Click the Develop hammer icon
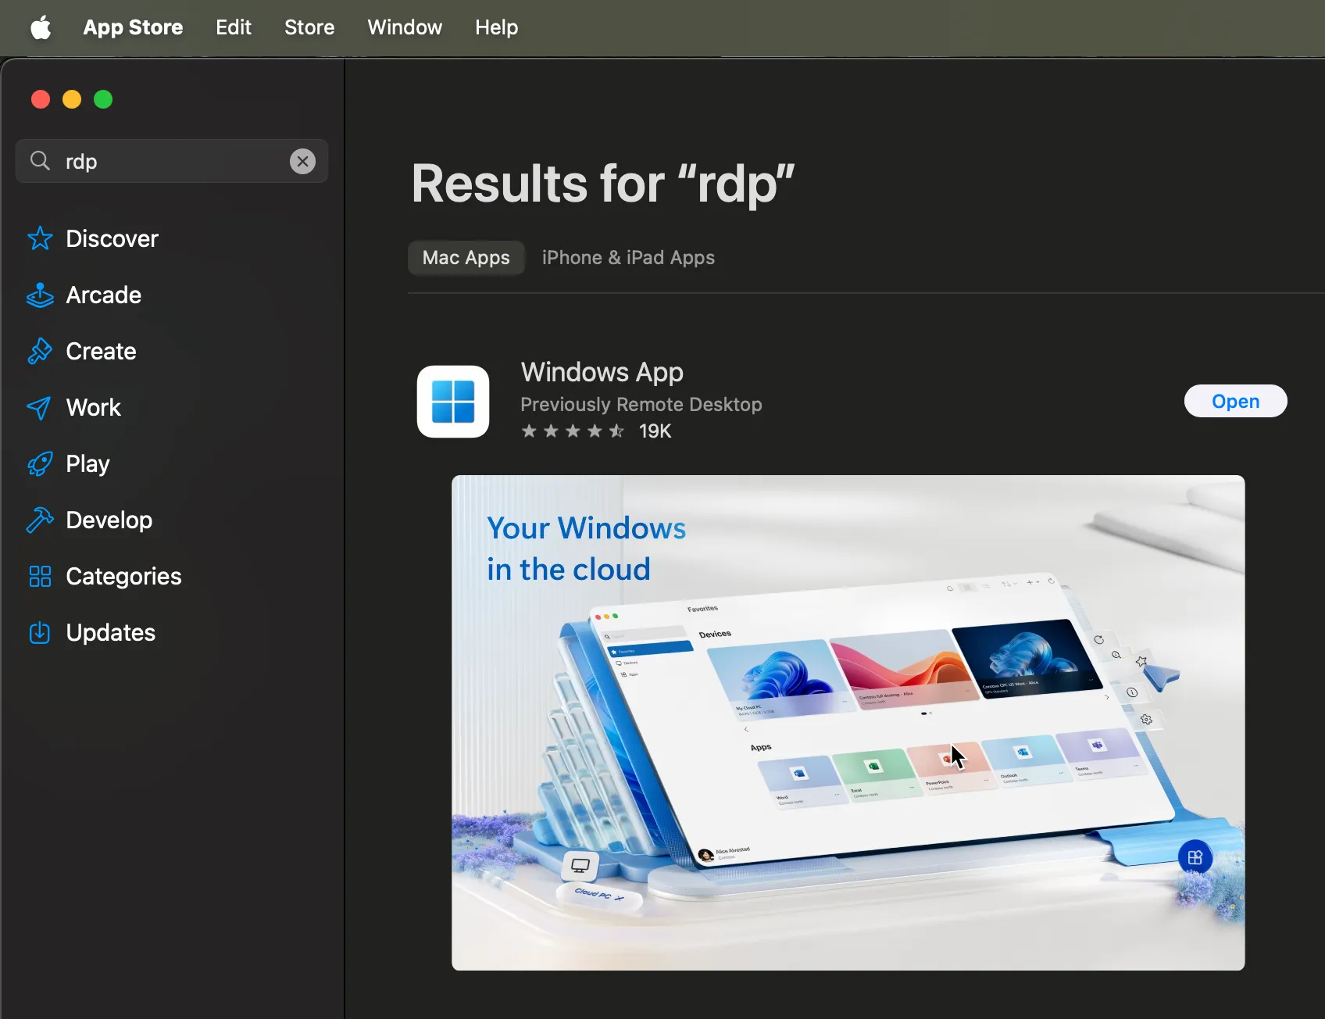 point(40,520)
